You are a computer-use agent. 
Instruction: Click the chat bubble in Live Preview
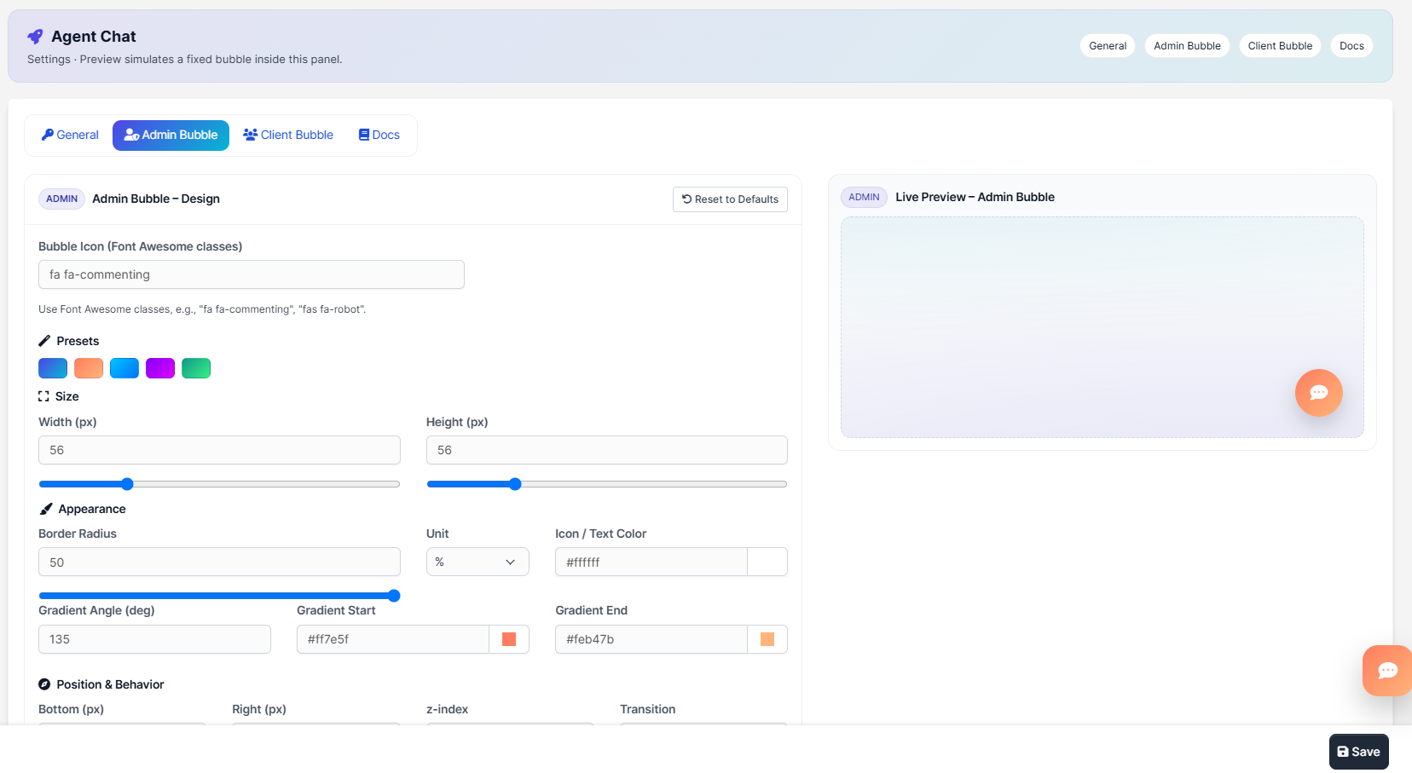[1318, 393]
